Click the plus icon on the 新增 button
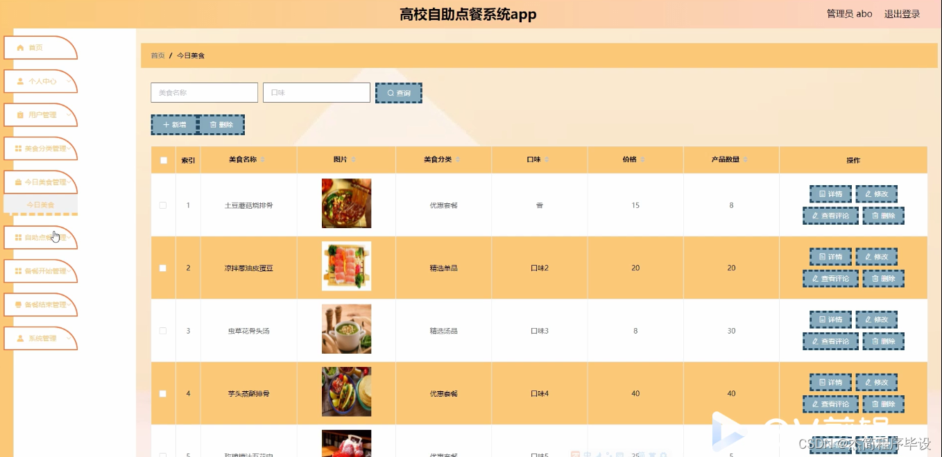This screenshot has width=942, height=457. pos(166,124)
